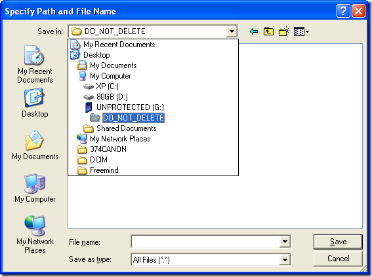Collapse the Save in dropdown arrow
Image resolution: width=372 pixels, height=277 pixels.
click(232, 31)
